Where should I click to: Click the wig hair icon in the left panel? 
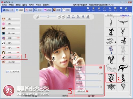point(3,53)
